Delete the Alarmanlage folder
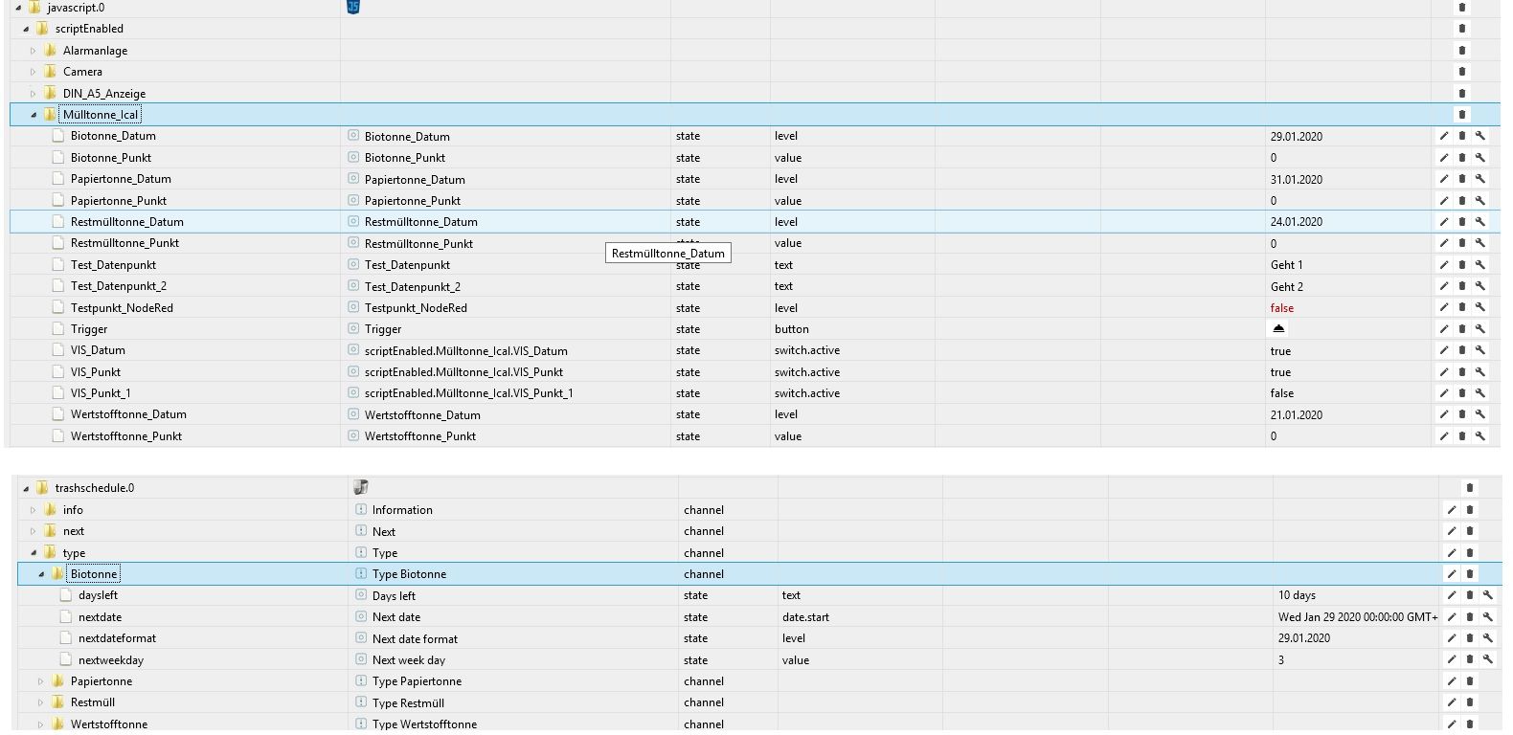The image size is (1513, 735). click(x=1462, y=50)
